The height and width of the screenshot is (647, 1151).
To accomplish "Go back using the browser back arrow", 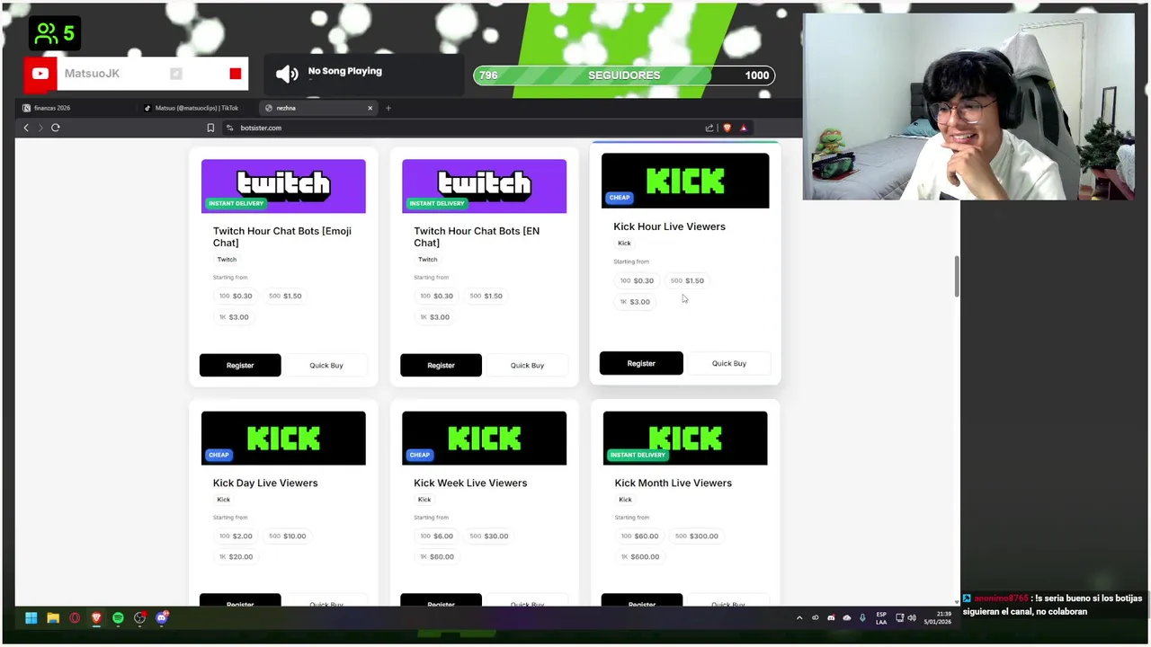I will (26, 128).
